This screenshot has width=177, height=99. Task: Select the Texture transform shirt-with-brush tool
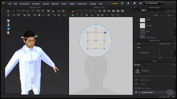coord(19,15)
